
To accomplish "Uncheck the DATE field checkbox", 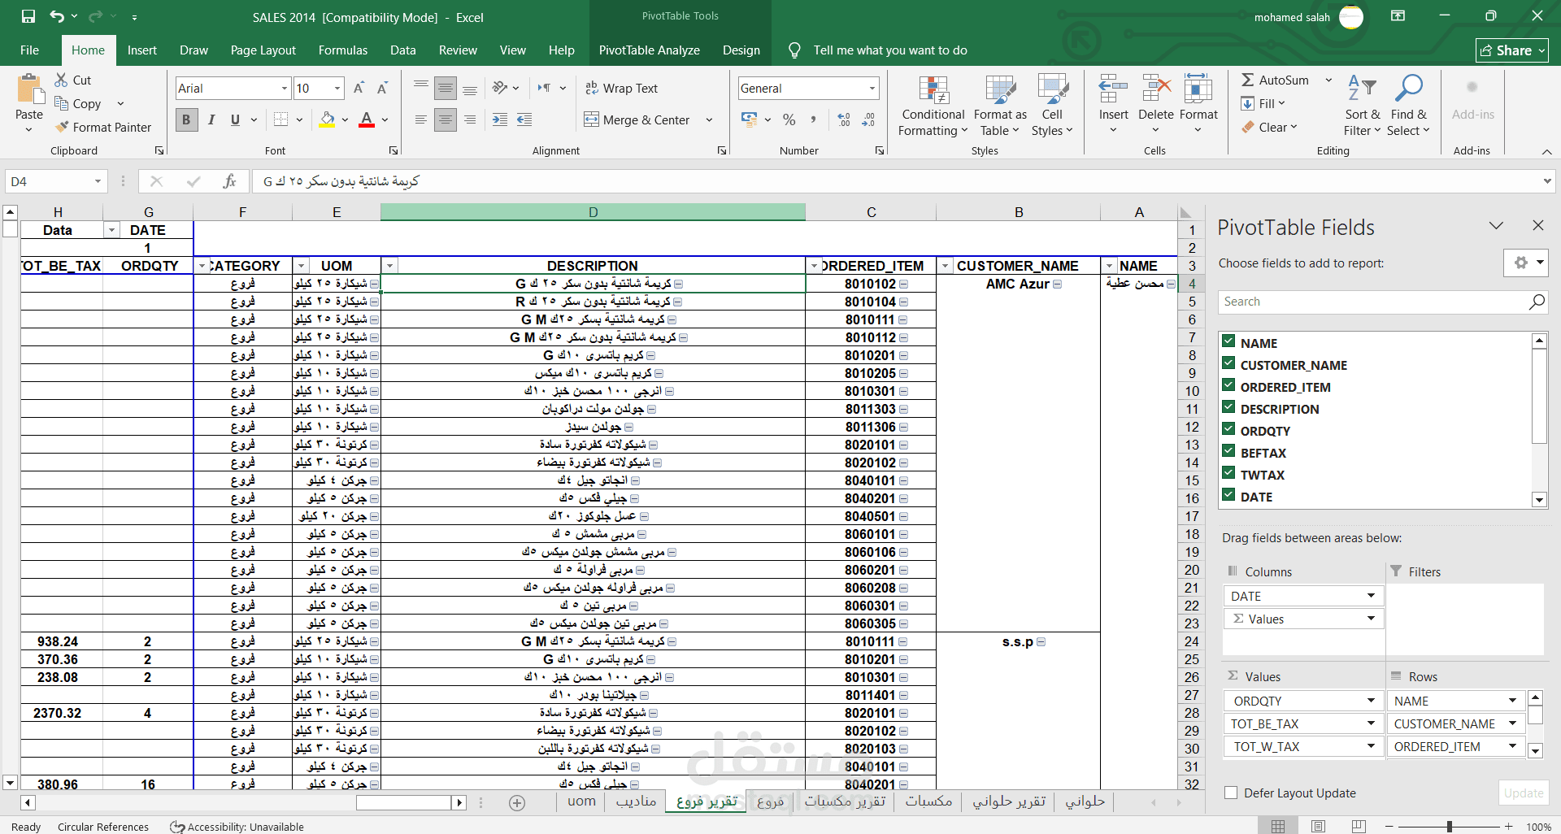I will [x=1228, y=495].
